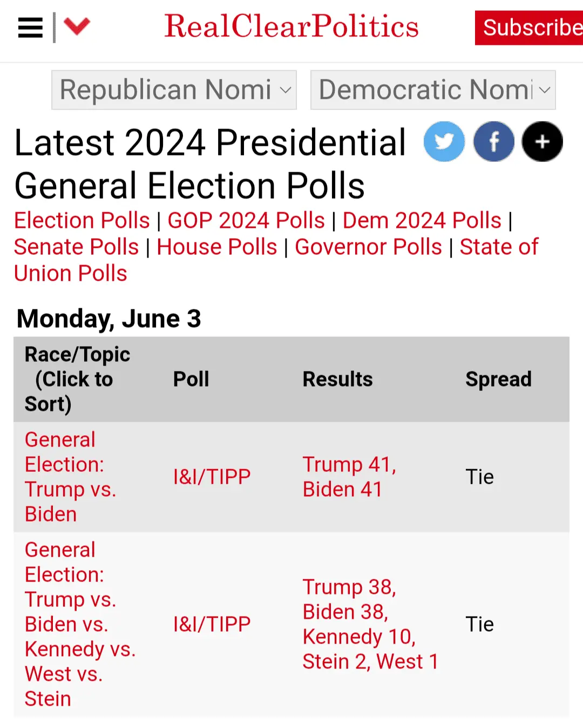The width and height of the screenshot is (583, 724).
Task: Share the page on Twitter
Action: pyautogui.click(x=444, y=141)
